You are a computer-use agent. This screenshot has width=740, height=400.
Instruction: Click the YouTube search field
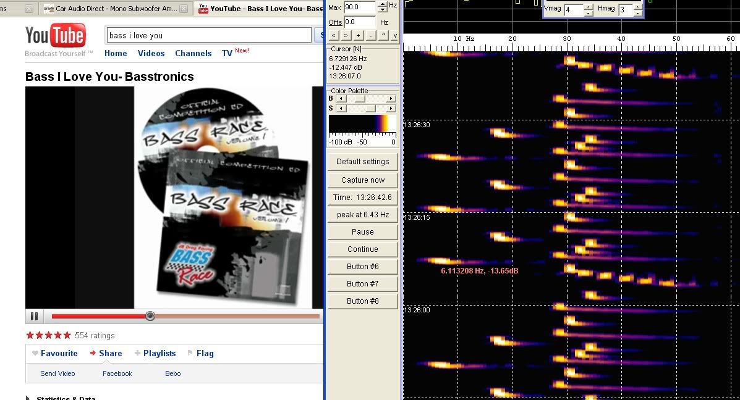click(x=208, y=35)
